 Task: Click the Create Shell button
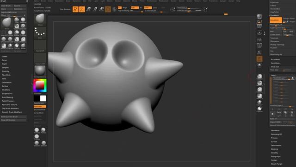pos(276,35)
